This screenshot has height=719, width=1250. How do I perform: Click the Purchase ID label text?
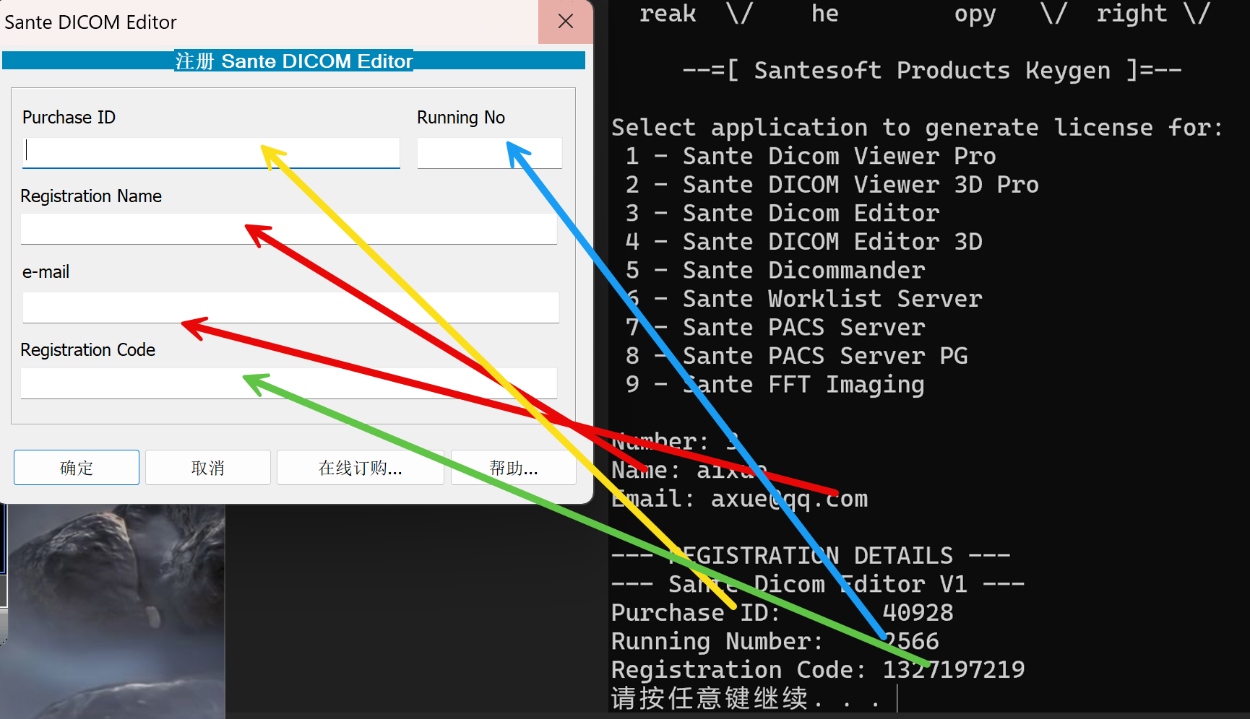(x=69, y=117)
